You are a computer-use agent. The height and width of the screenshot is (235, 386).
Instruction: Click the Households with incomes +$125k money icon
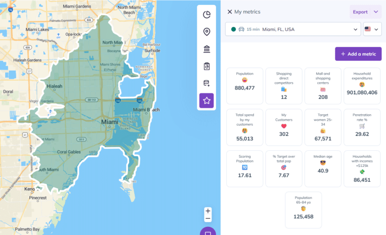(x=362, y=172)
